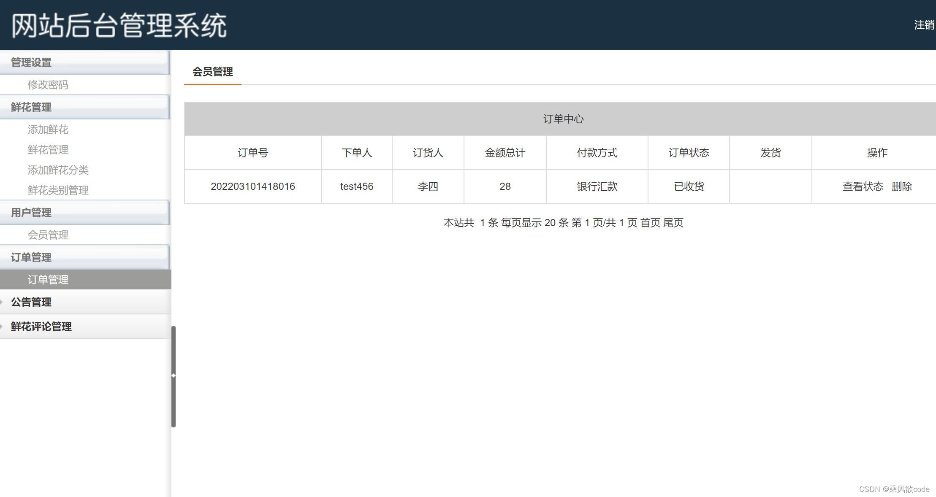
Task: Collapse the 订单管理 section header
Action: point(31,257)
